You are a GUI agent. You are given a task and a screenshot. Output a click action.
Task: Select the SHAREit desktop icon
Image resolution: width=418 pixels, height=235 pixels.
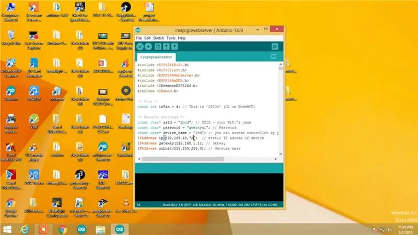[x=34, y=94]
